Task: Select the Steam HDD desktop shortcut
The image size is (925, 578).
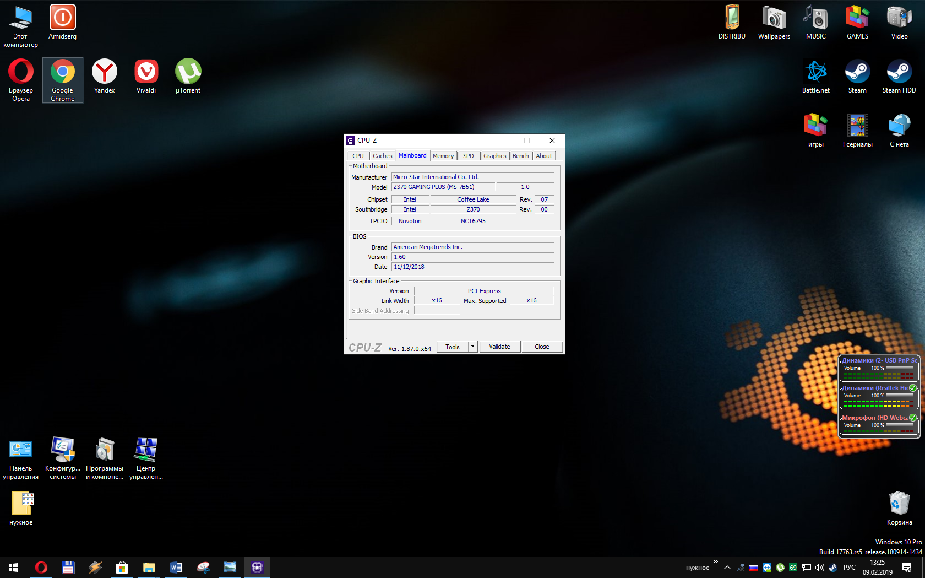Action: point(900,77)
